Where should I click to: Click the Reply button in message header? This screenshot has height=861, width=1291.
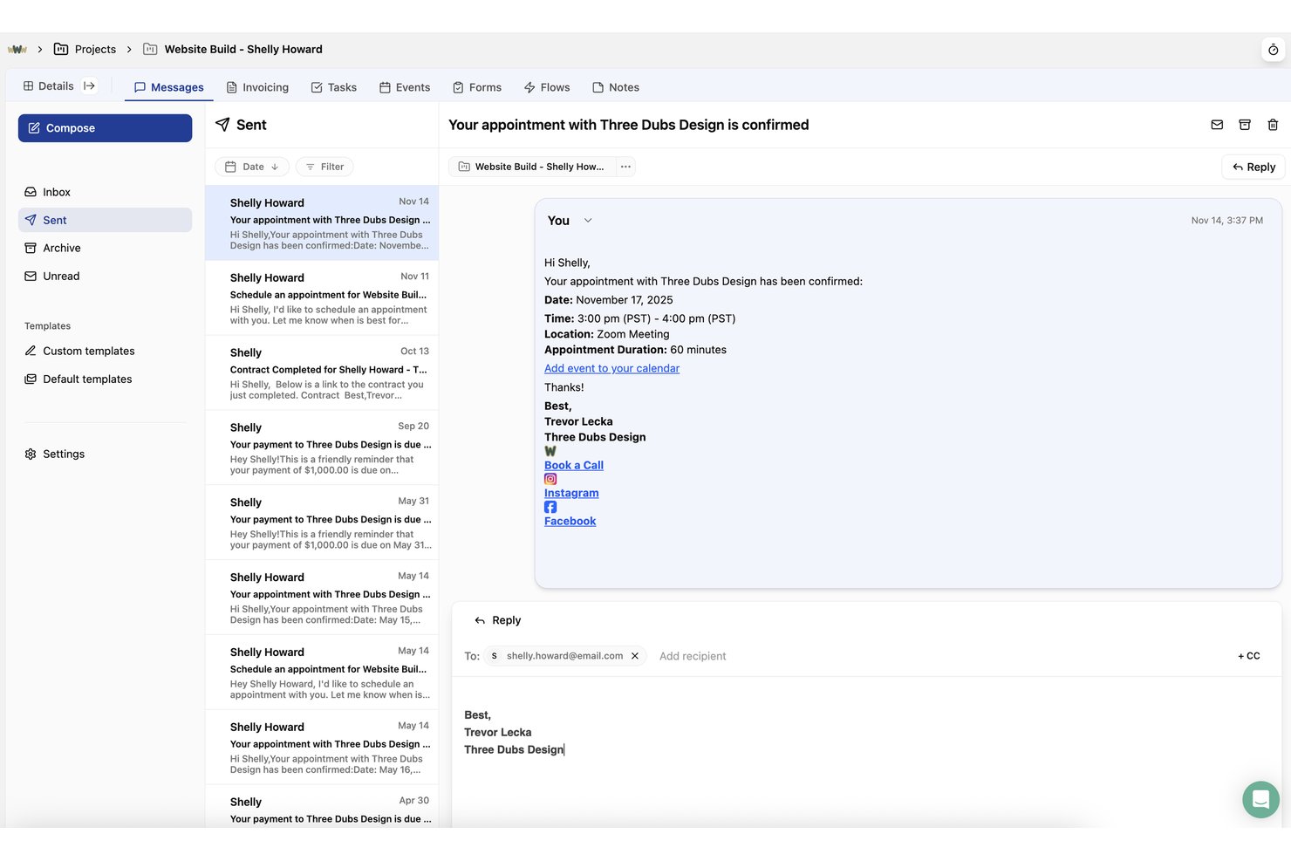click(1253, 167)
